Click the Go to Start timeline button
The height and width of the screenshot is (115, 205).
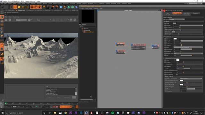[x=27, y=107]
